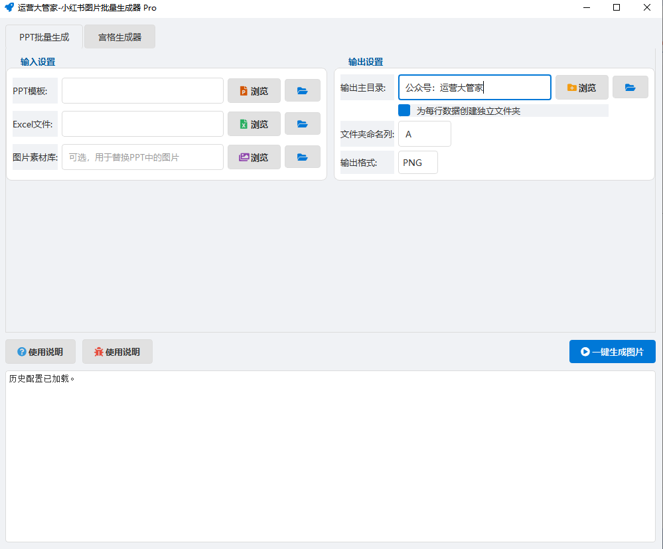The image size is (663, 549).
Task: Click the 输入设置 section heading
Action: point(38,62)
